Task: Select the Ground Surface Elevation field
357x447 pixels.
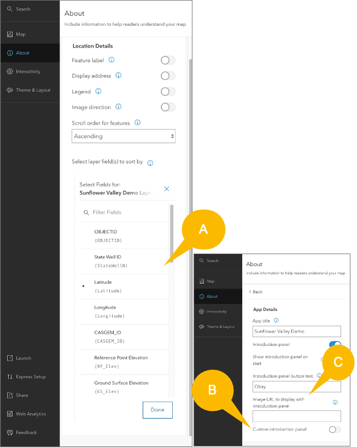Action: click(124, 386)
